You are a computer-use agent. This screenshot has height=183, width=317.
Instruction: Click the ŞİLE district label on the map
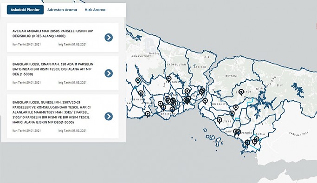tap(280, 85)
